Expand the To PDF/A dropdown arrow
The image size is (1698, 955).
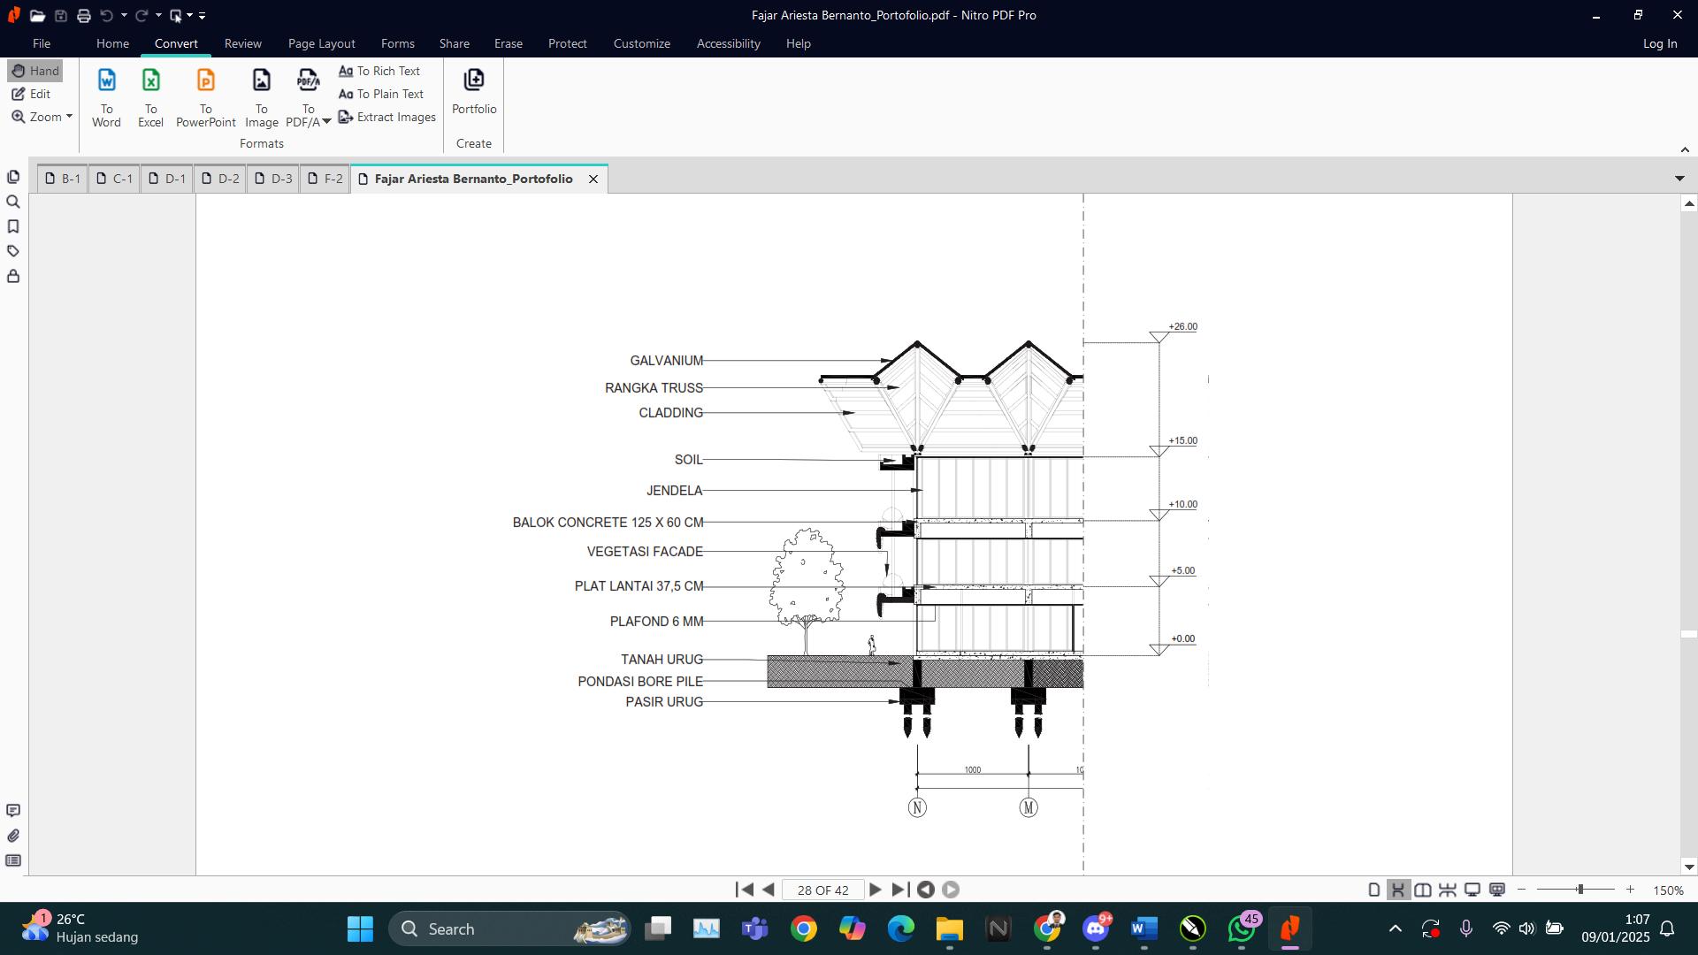tap(326, 122)
